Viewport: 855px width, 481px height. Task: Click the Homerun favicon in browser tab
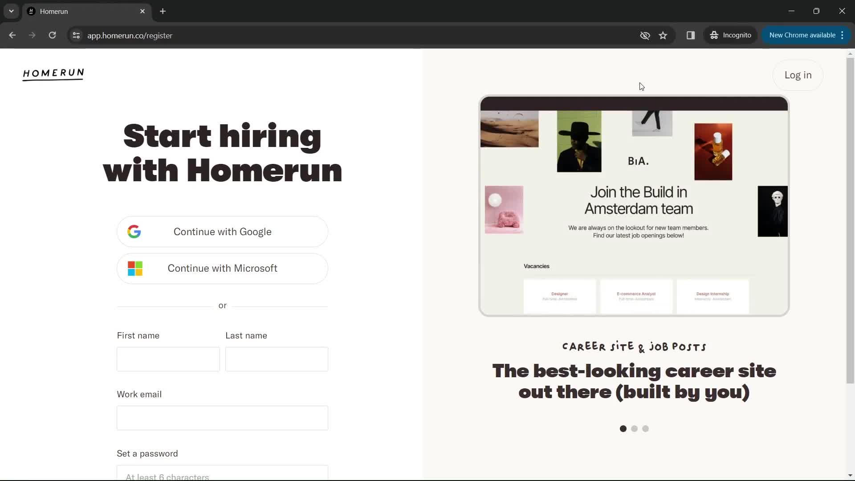point(31,11)
